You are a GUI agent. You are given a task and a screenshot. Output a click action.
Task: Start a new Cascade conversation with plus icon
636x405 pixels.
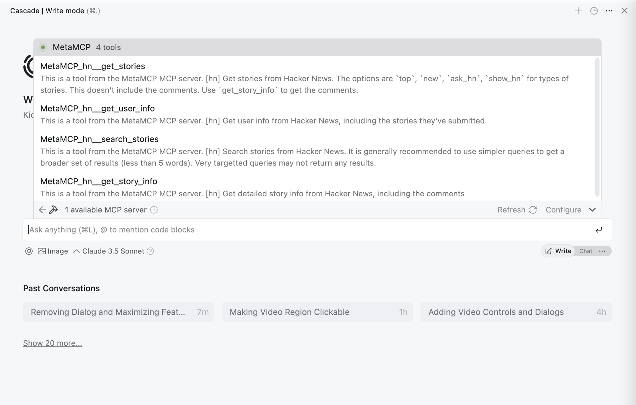pyautogui.click(x=578, y=11)
